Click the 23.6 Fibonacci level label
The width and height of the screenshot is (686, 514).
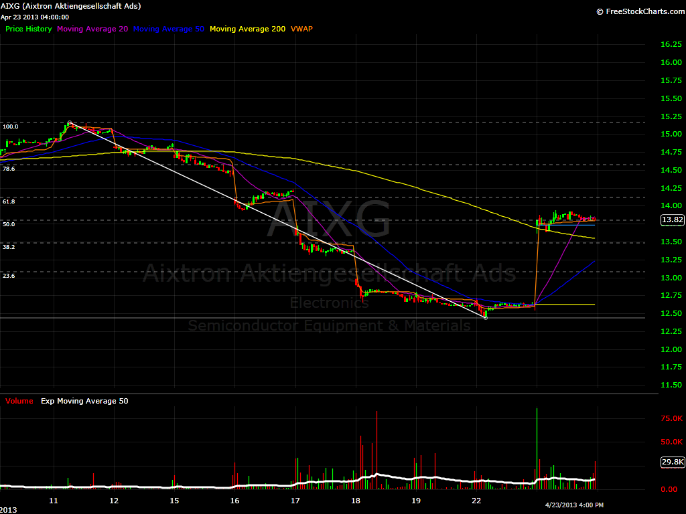9,275
